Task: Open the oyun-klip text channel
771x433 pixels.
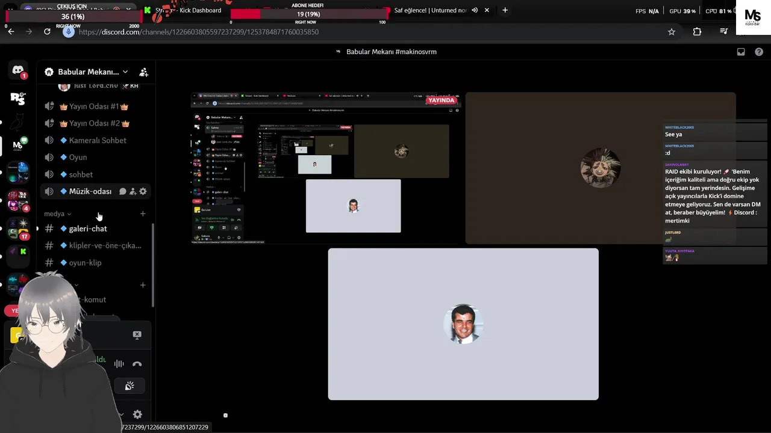Action: click(x=95, y=263)
